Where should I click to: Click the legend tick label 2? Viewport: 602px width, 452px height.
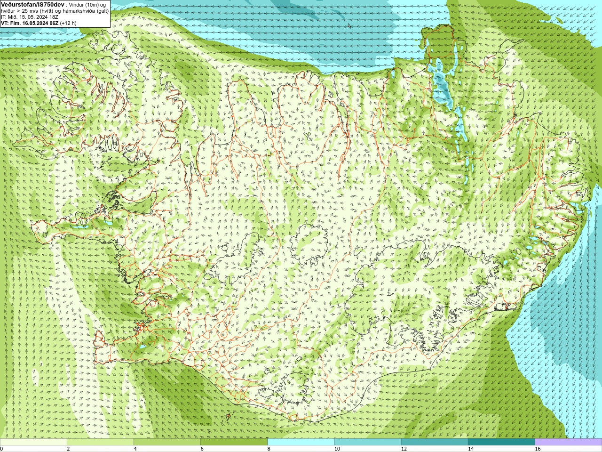tap(68, 449)
